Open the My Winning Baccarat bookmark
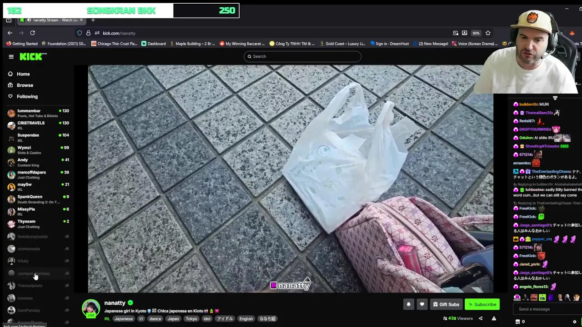 pos(242,44)
